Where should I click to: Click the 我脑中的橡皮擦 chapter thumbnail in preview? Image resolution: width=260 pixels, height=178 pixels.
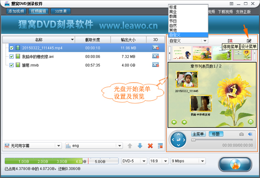(x=201, y=103)
